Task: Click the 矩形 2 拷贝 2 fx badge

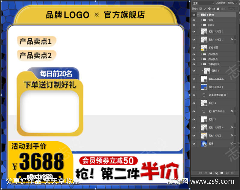Action: 232,39
